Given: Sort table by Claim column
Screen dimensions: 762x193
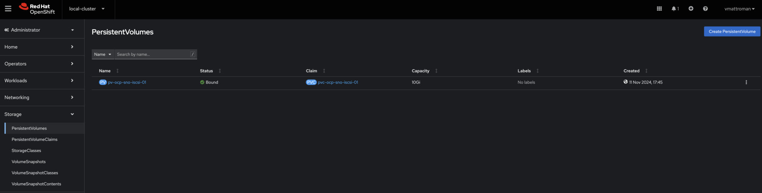Looking at the screenshot, I should 324,71.
